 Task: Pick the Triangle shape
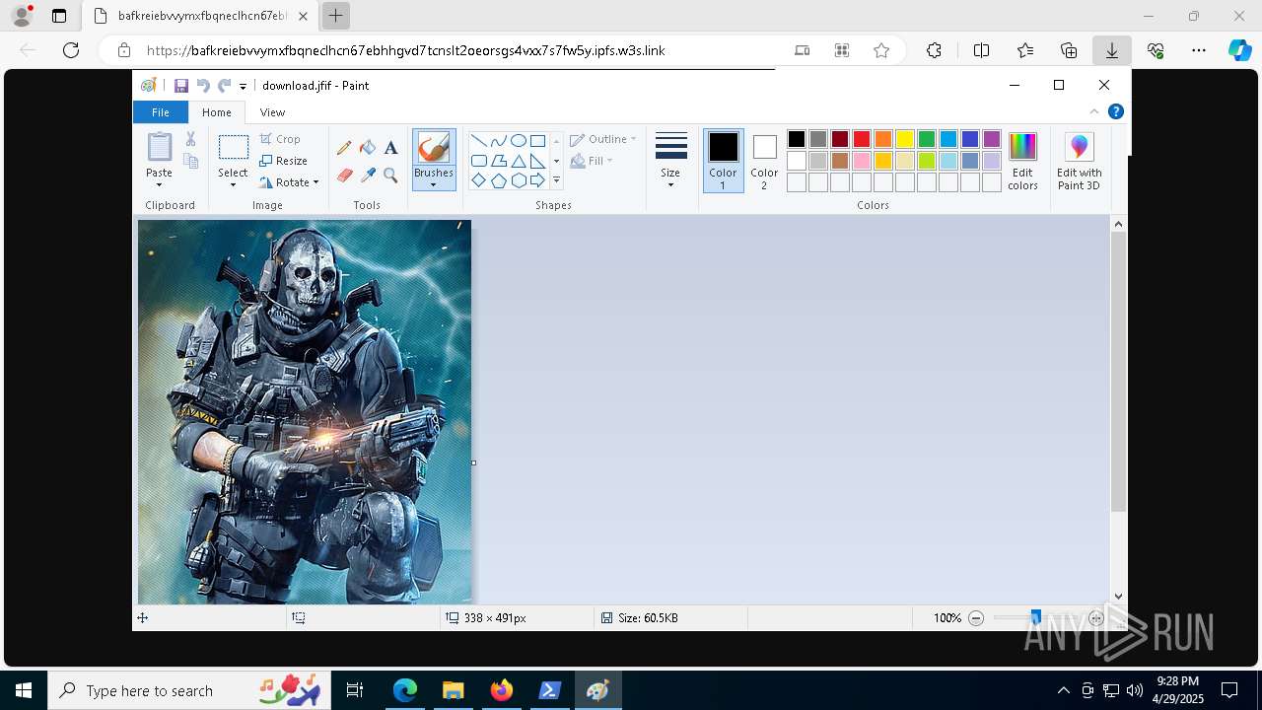pos(518,161)
